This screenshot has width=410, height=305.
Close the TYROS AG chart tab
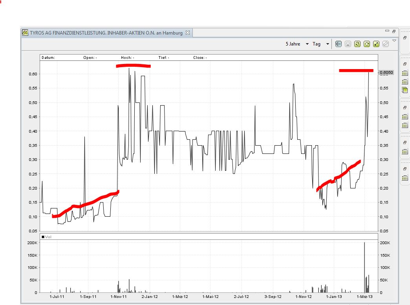pos(188,33)
